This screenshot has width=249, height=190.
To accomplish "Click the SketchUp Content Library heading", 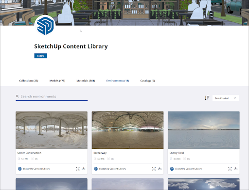I will click(x=71, y=47).
